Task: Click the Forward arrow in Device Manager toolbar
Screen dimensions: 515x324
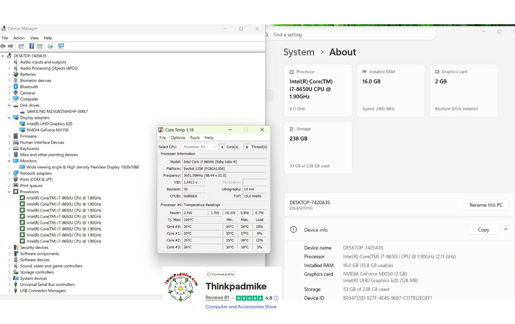Action: 11,46
